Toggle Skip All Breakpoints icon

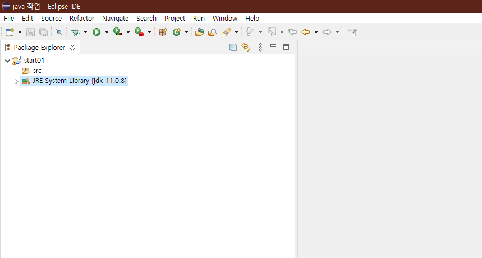[x=59, y=32]
